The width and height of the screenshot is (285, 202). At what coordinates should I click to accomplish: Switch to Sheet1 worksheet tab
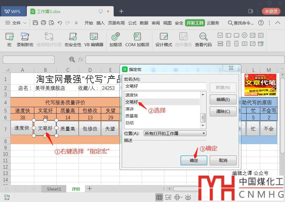click(x=54, y=189)
